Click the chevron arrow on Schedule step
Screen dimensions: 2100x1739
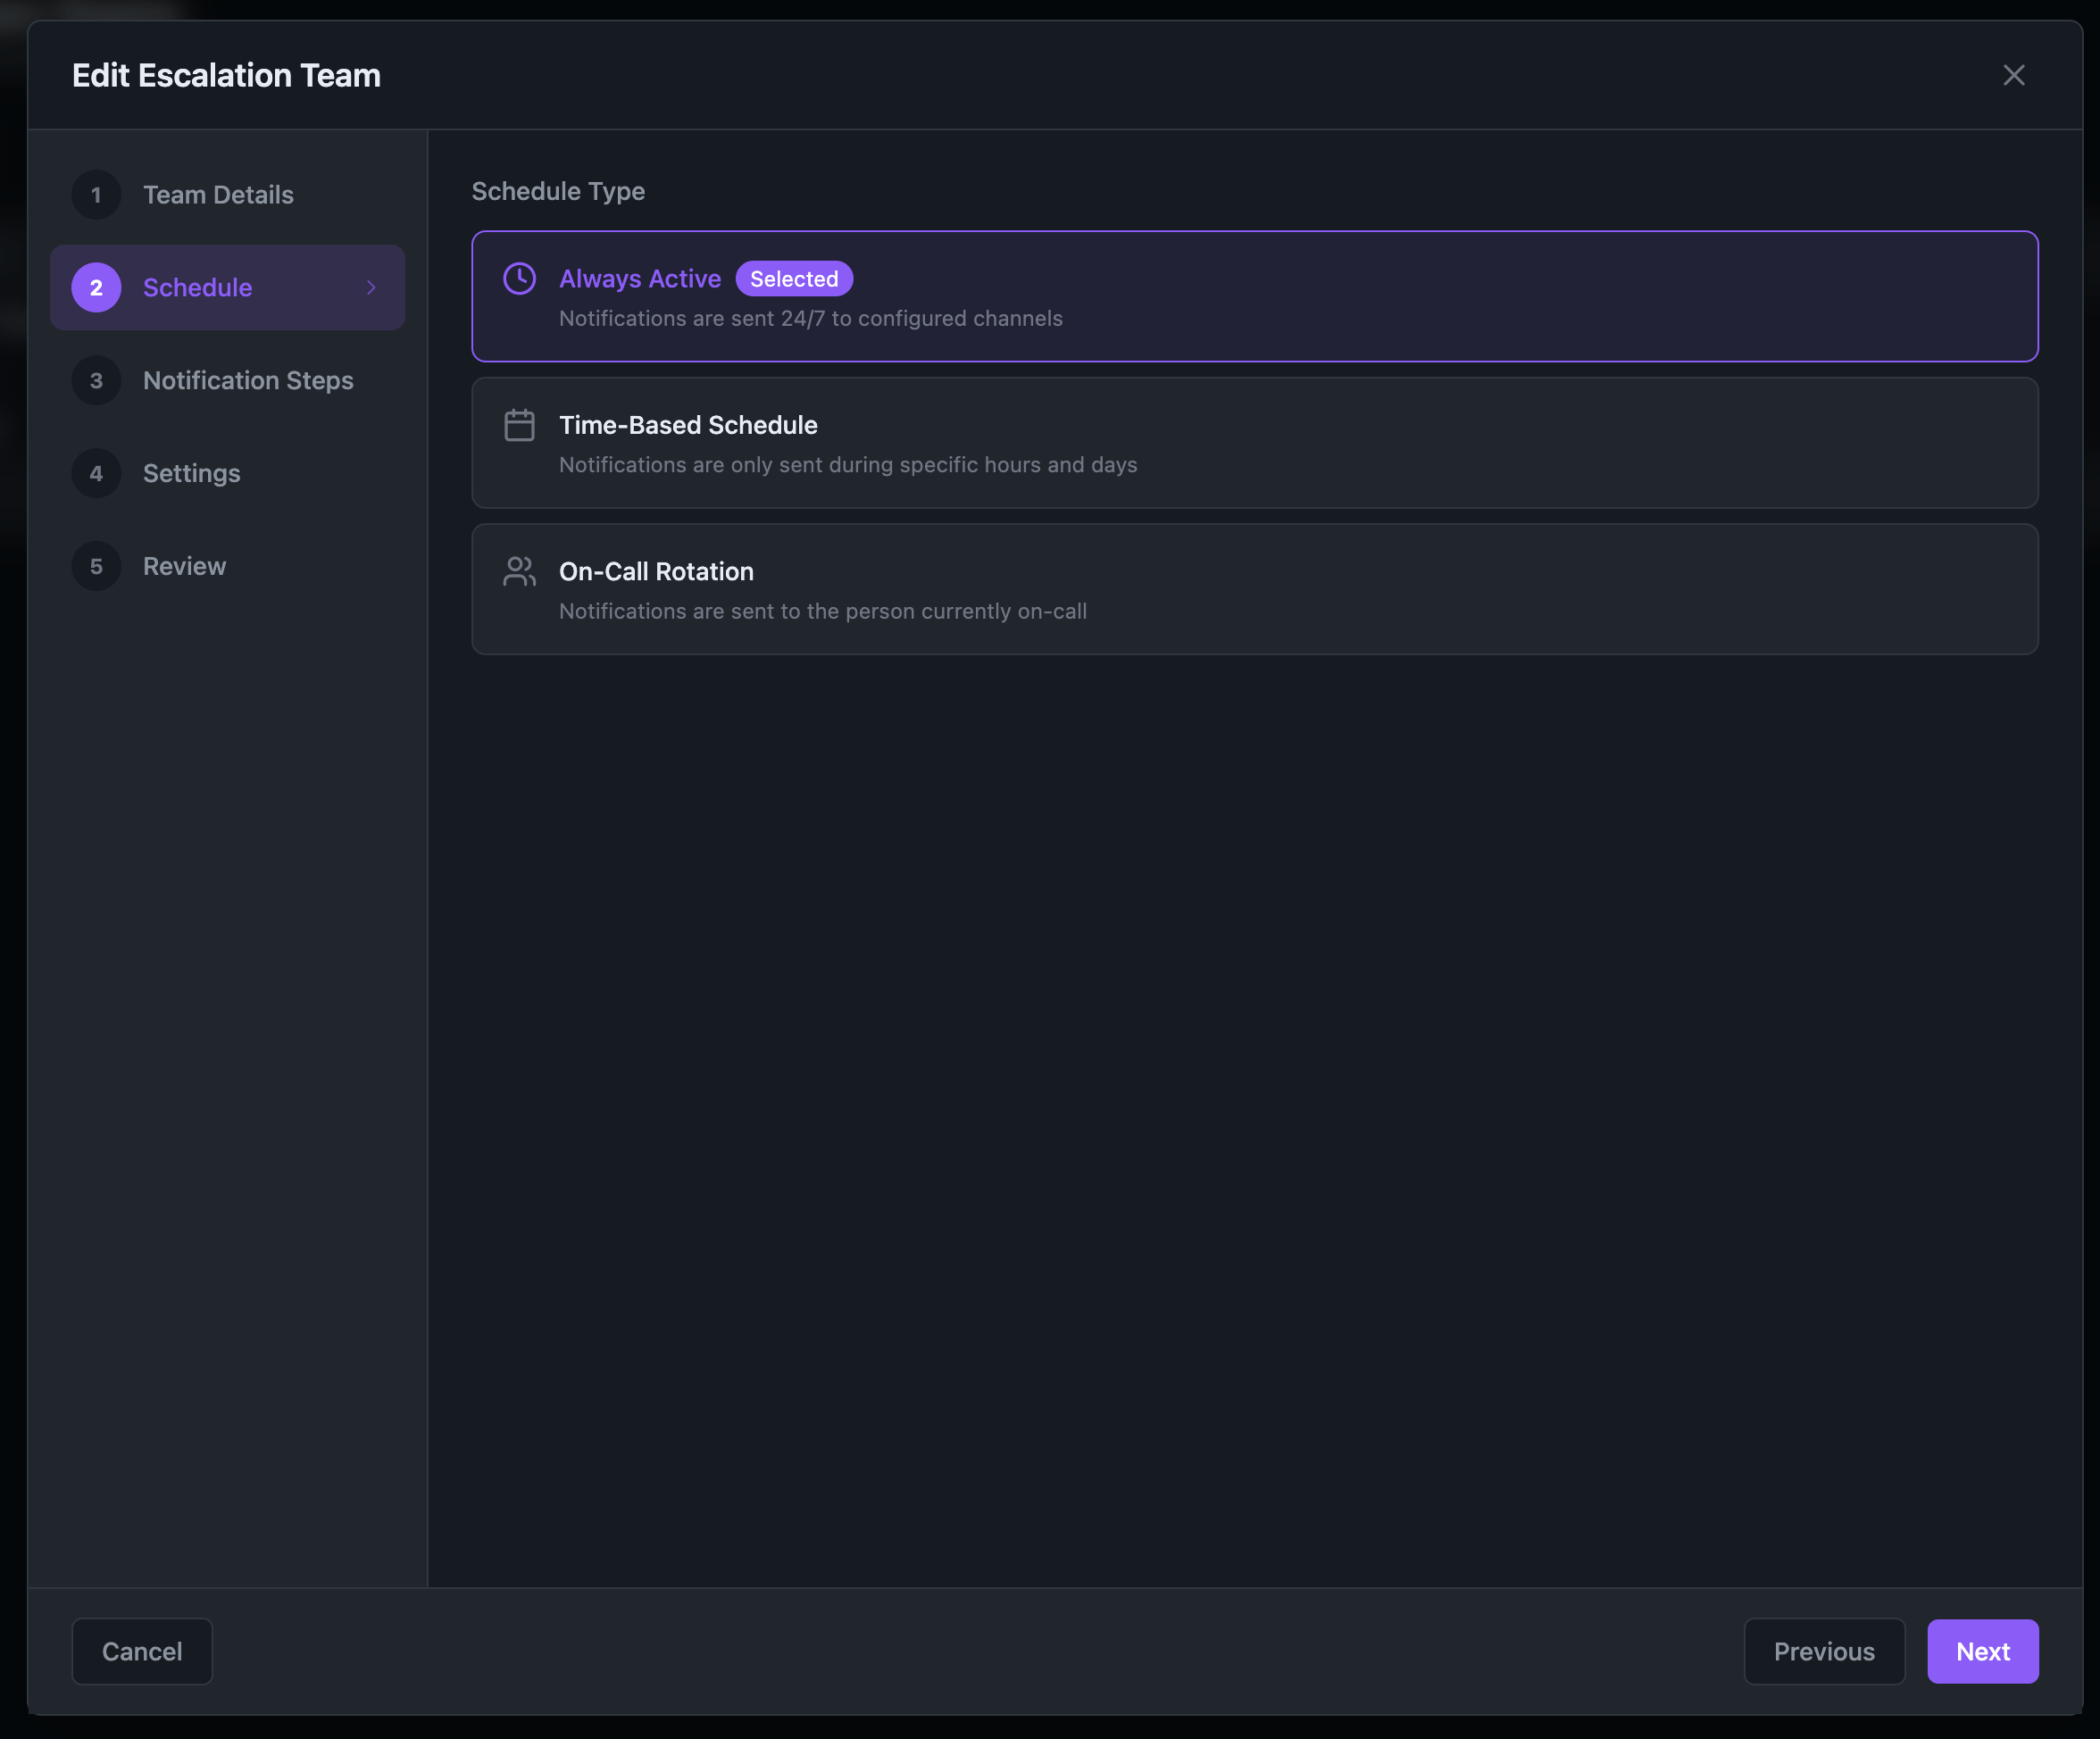(371, 288)
